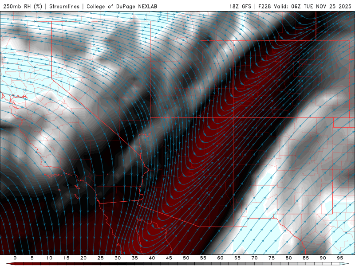Click the "45" value on the color scale

(x=169, y=258)
